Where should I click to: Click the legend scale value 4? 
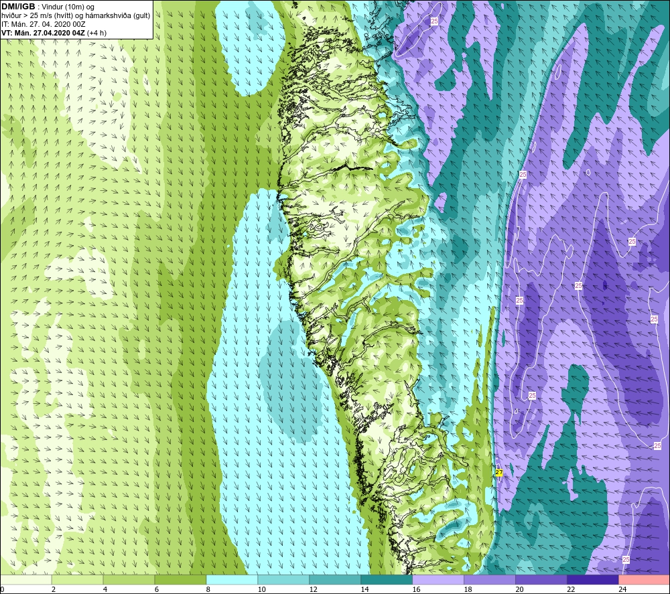(105, 589)
